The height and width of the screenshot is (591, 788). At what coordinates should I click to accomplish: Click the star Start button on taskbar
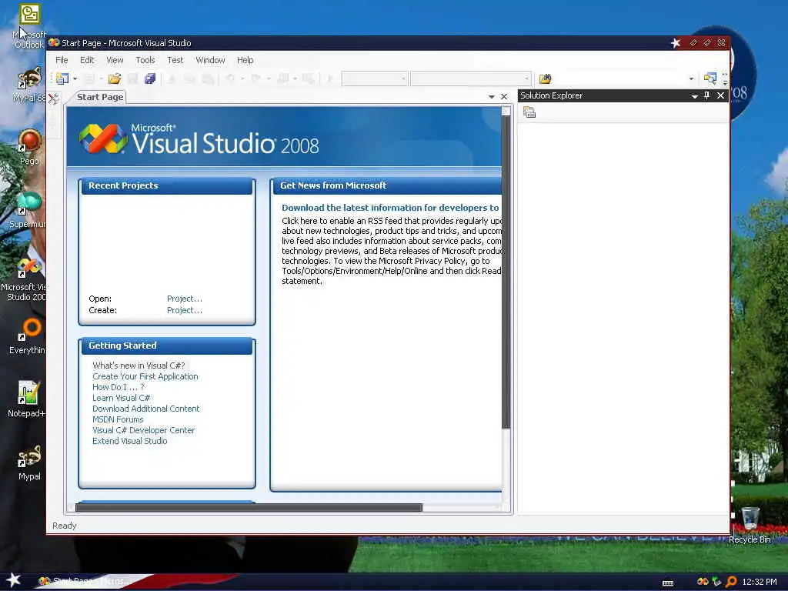14,580
